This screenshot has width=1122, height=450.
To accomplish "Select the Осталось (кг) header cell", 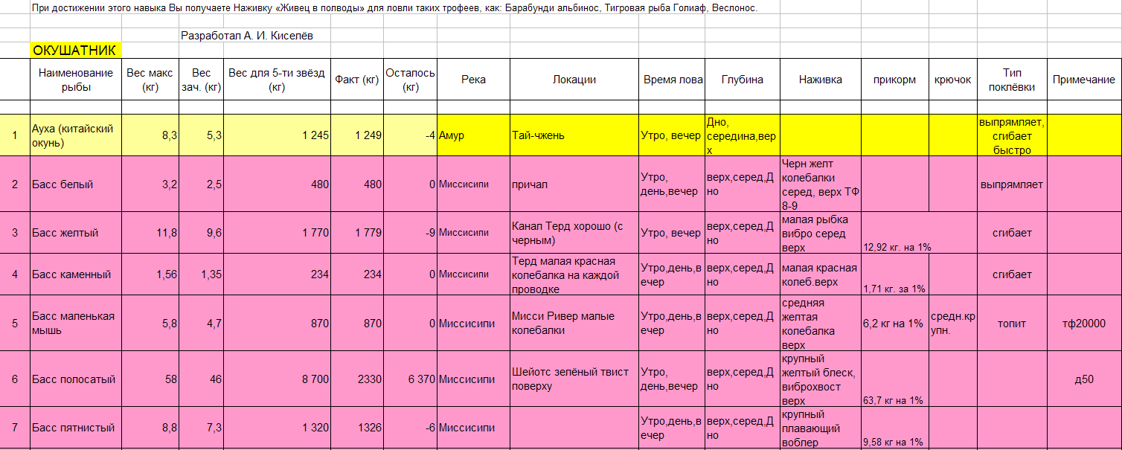I will pos(410,80).
